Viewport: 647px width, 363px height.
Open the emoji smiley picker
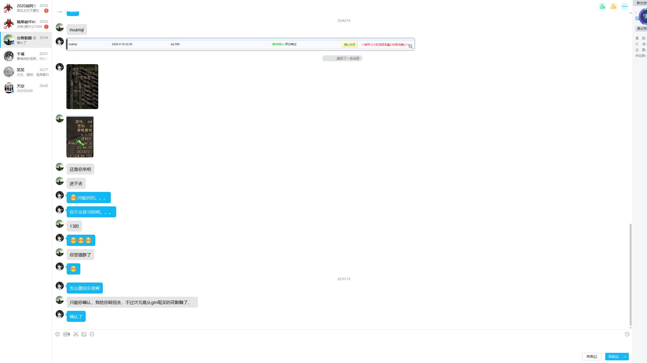[58, 334]
